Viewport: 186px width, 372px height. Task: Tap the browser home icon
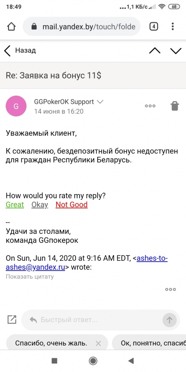point(11,27)
